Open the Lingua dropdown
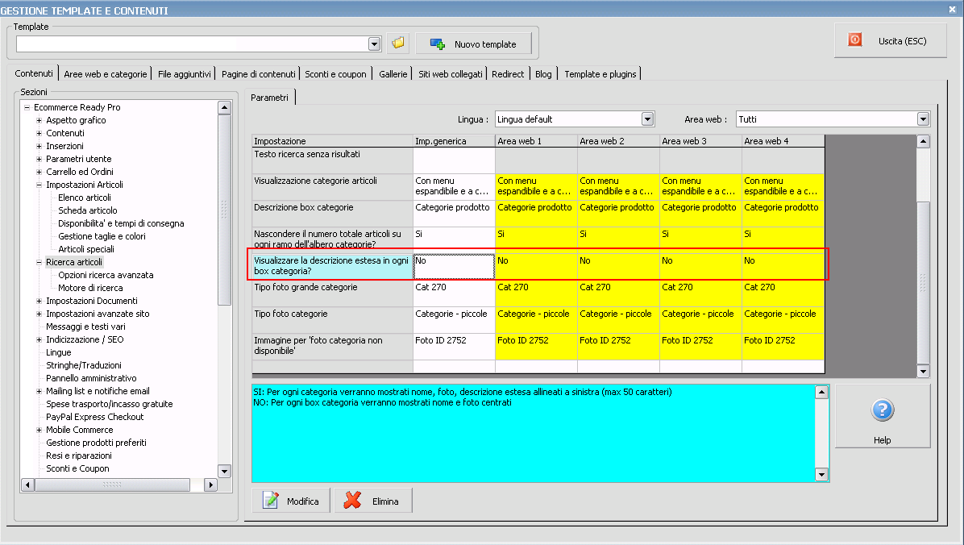Image resolution: width=964 pixels, height=545 pixels. (x=647, y=119)
